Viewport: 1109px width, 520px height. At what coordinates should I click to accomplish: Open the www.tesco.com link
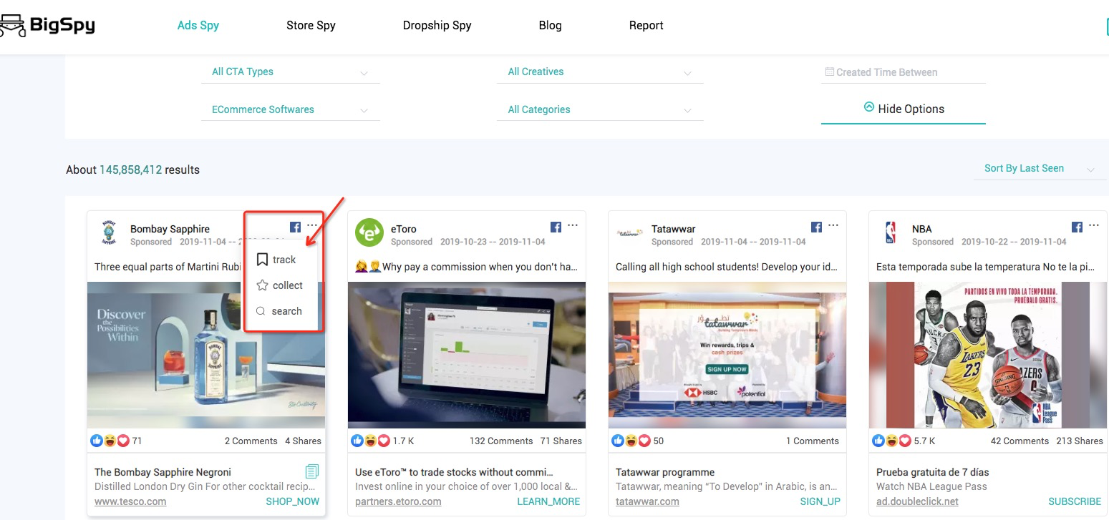click(x=130, y=501)
